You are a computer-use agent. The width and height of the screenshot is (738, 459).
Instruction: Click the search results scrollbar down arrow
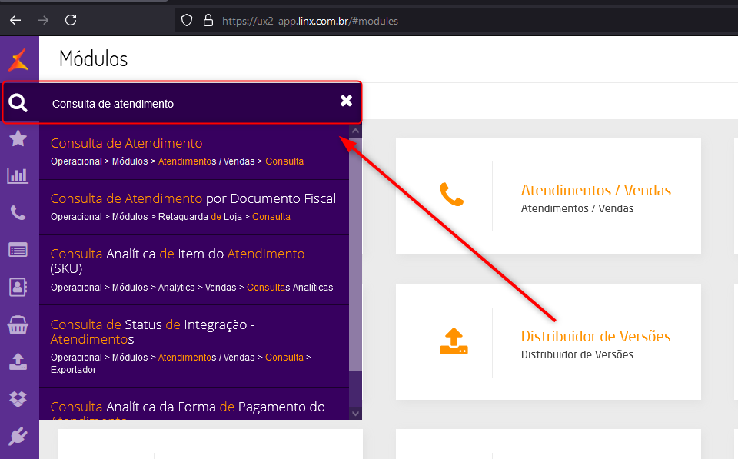pos(354,412)
